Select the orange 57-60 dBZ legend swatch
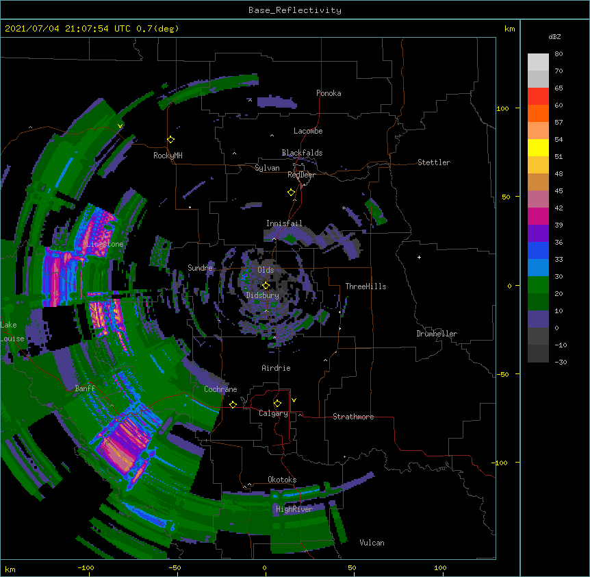Screen dimensions: 590x577 pyautogui.click(x=538, y=114)
